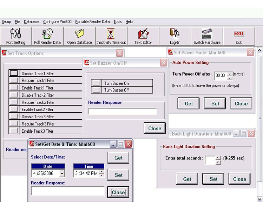Click the red EXIT toolbar icon
The height and width of the screenshot is (202, 263).
click(x=239, y=36)
